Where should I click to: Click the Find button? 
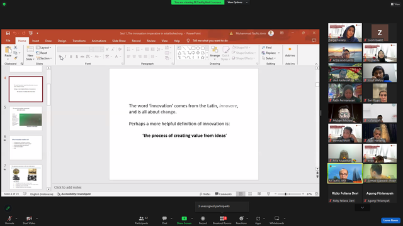coord(267,48)
